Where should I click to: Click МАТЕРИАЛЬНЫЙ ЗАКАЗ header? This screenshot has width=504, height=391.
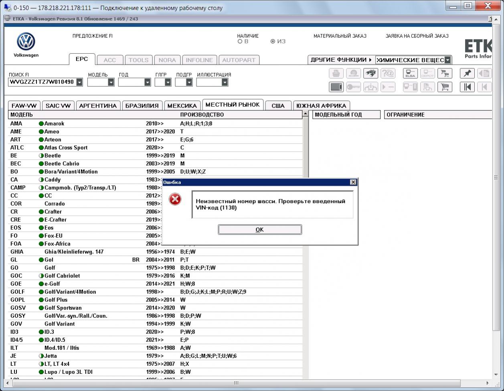[x=340, y=36]
